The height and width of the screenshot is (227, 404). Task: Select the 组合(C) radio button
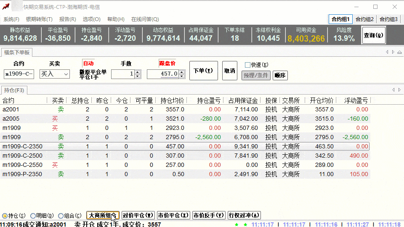click(x=61, y=216)
